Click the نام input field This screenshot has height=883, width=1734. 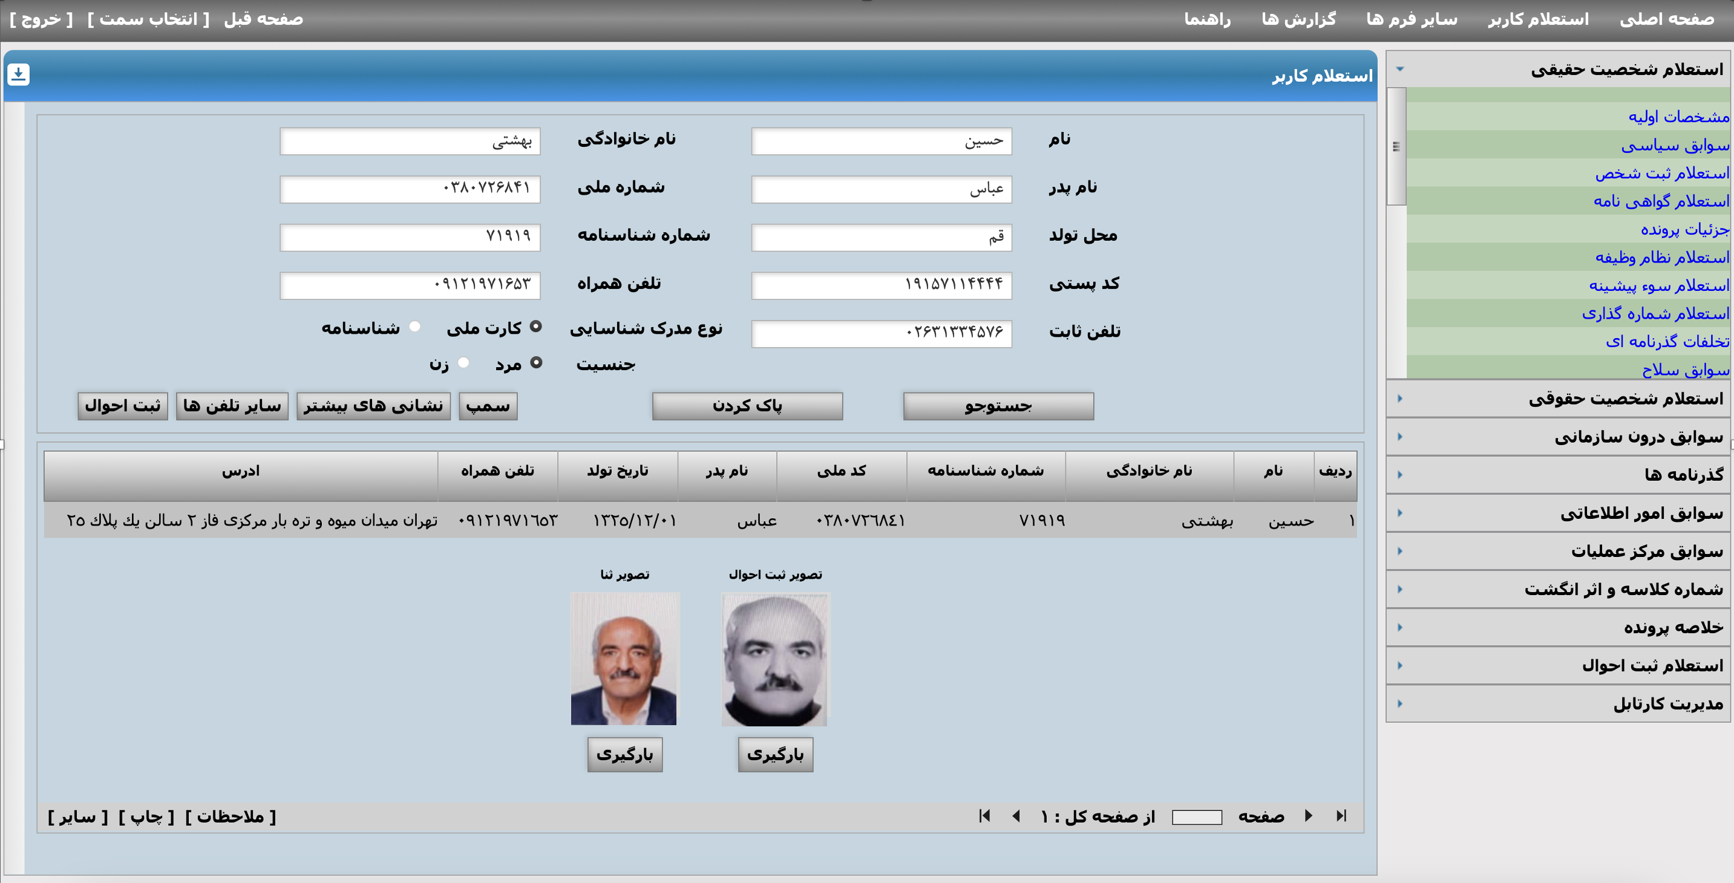tap(882, 142)
